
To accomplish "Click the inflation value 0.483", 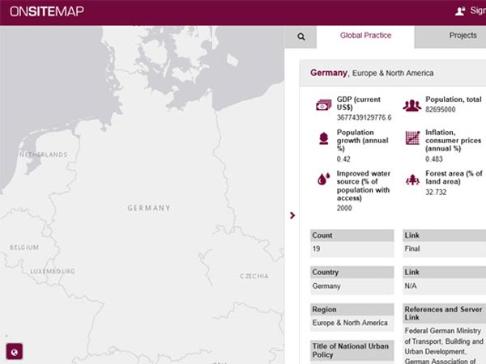I will coord(434,159).
